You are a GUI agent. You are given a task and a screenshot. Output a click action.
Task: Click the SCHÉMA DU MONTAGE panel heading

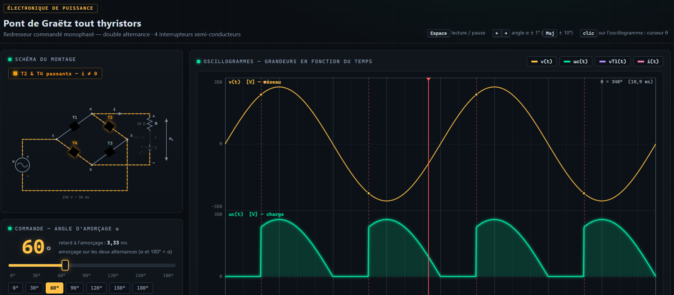pyautogui.click(x=45, y=59)
